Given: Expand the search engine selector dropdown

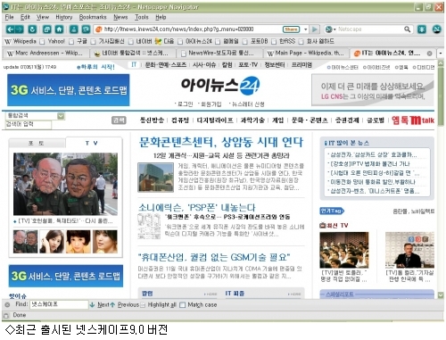Looking at the screenshot, I should point(330,29).
